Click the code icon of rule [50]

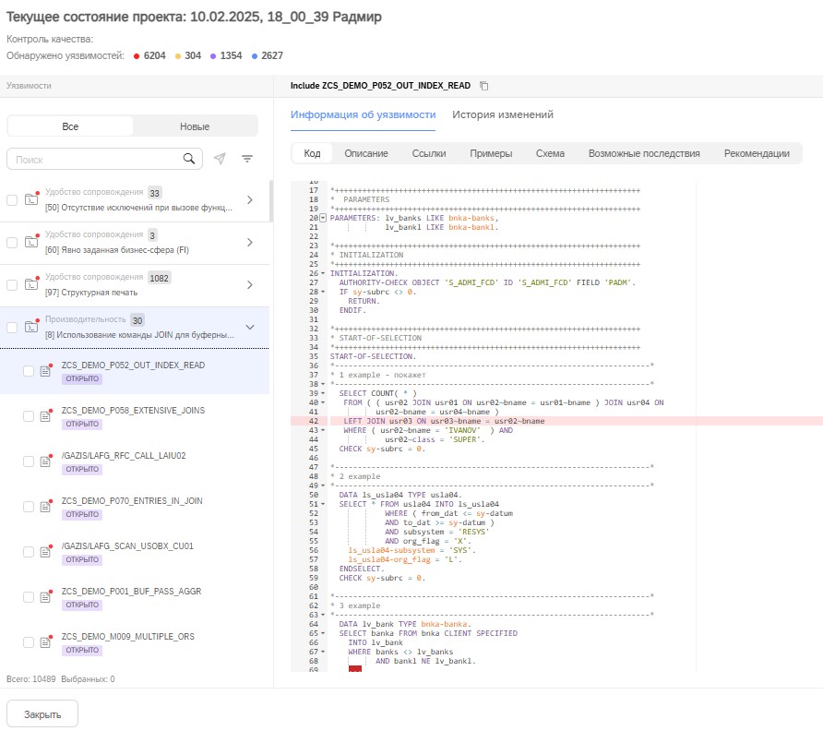click(x=31, y=199)
